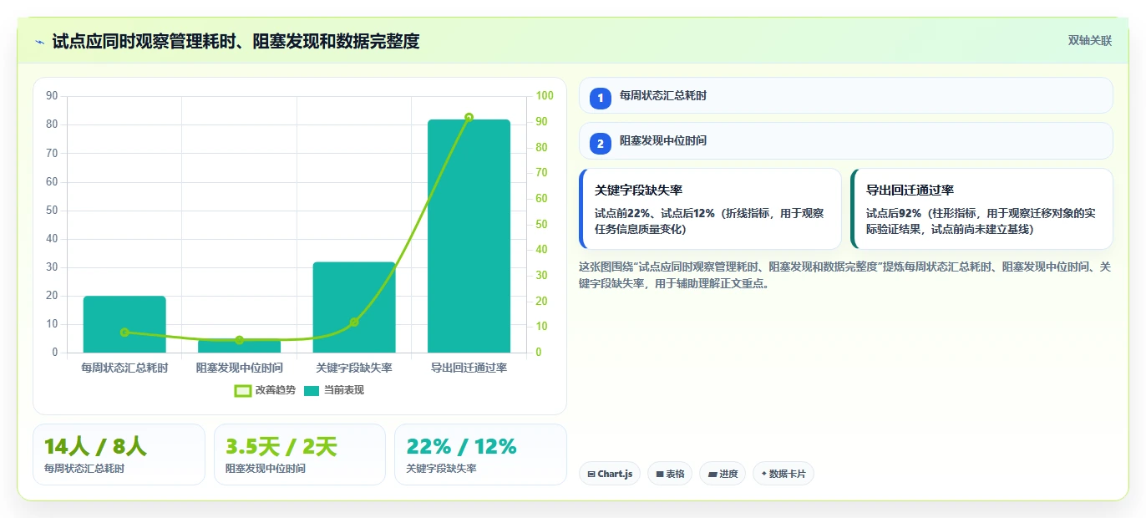Image resolution: width=1146 pixels, height=518 pixels.
Task: Click the line point above 导出回迁通过率
Action: [469, 117]
